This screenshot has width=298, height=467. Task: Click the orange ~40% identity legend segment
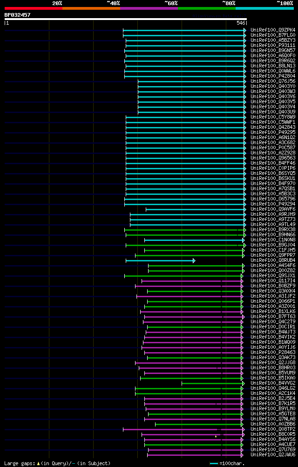tap(91, 8)
